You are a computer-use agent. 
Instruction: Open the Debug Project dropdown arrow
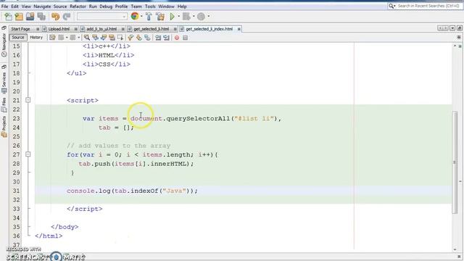[x=194, y=16]
